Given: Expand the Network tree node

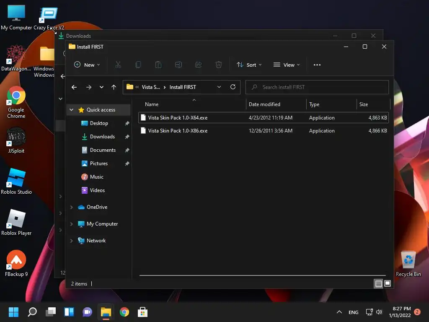Looking at the screenshot, I should tap(71, 241).
